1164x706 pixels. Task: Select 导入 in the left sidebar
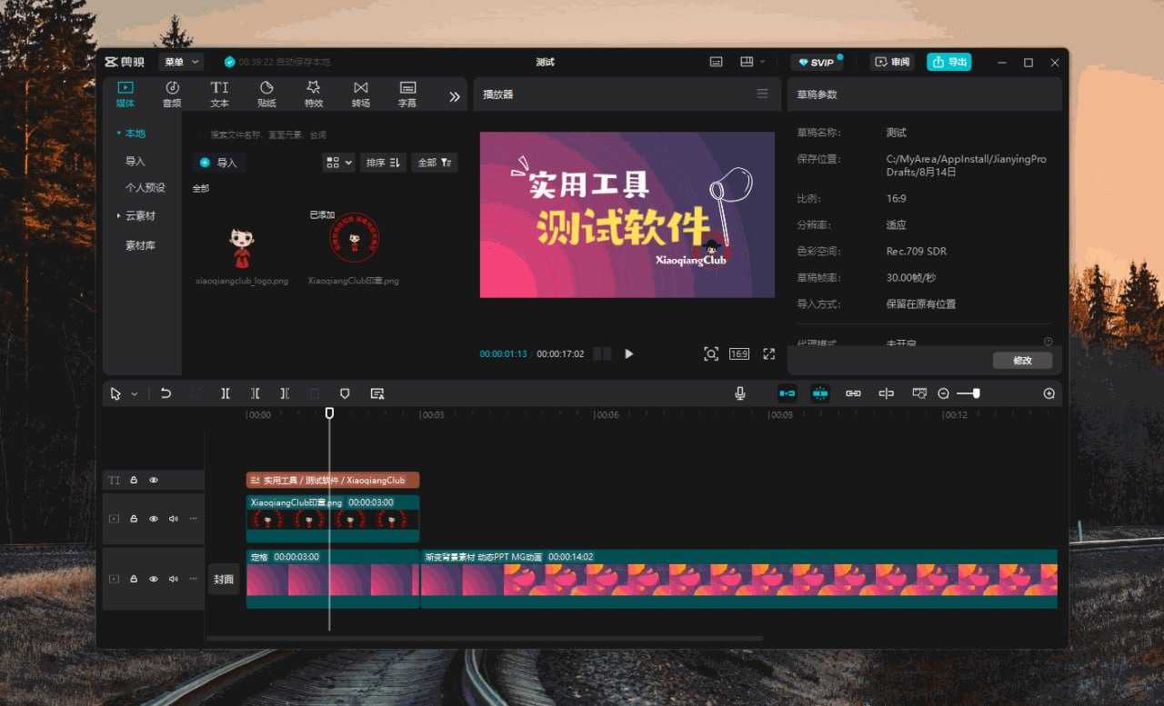(x=135, y=161)
